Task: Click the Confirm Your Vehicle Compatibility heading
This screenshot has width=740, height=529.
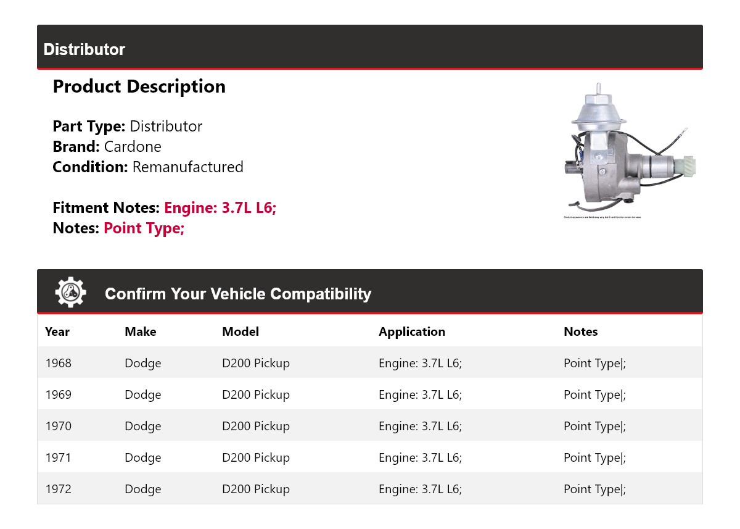Action: [x=237, y=294]
